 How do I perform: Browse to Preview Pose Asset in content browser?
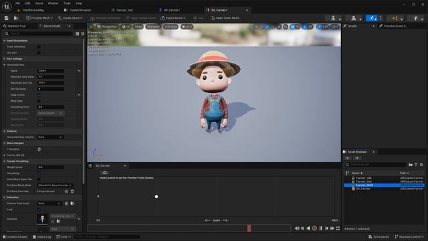[72, 204]
